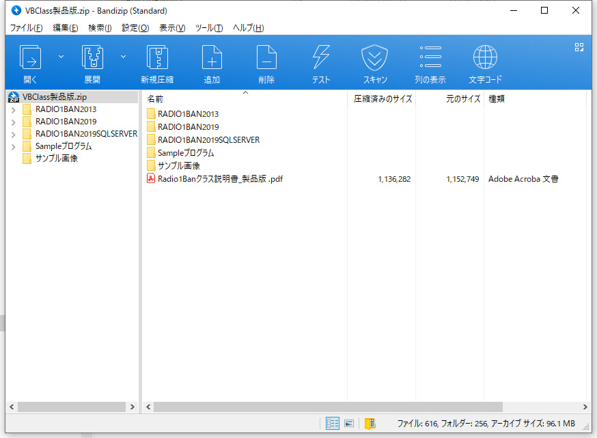Viewport: 597px width, 438px height.
Task: Open the 編集(E) menu
Action: 65,28
